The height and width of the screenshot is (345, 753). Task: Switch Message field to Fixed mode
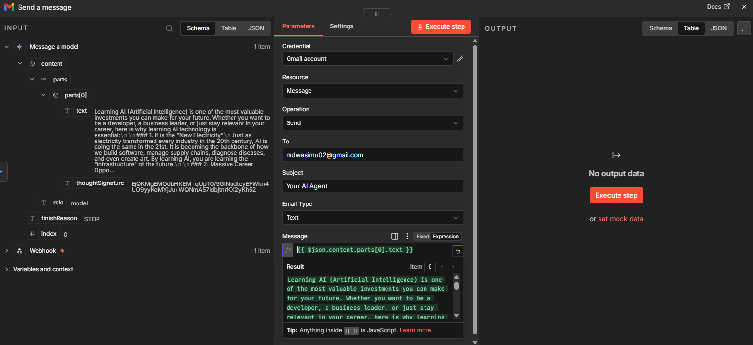click(423, 236)
